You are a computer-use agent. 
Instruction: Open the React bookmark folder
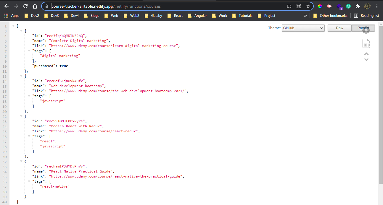[x=175, y=16]
